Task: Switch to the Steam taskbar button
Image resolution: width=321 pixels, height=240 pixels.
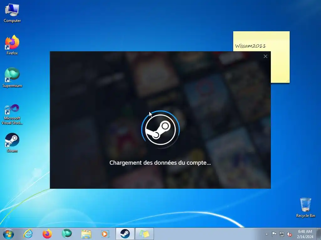Action: click(x=125, y=234)
